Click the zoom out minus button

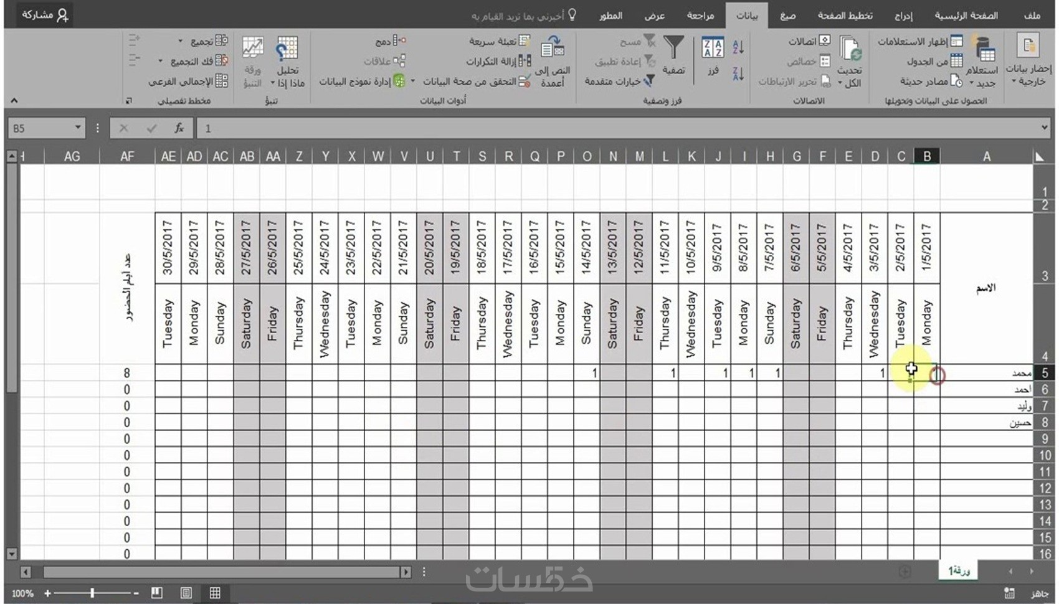(x=136, y=593)
